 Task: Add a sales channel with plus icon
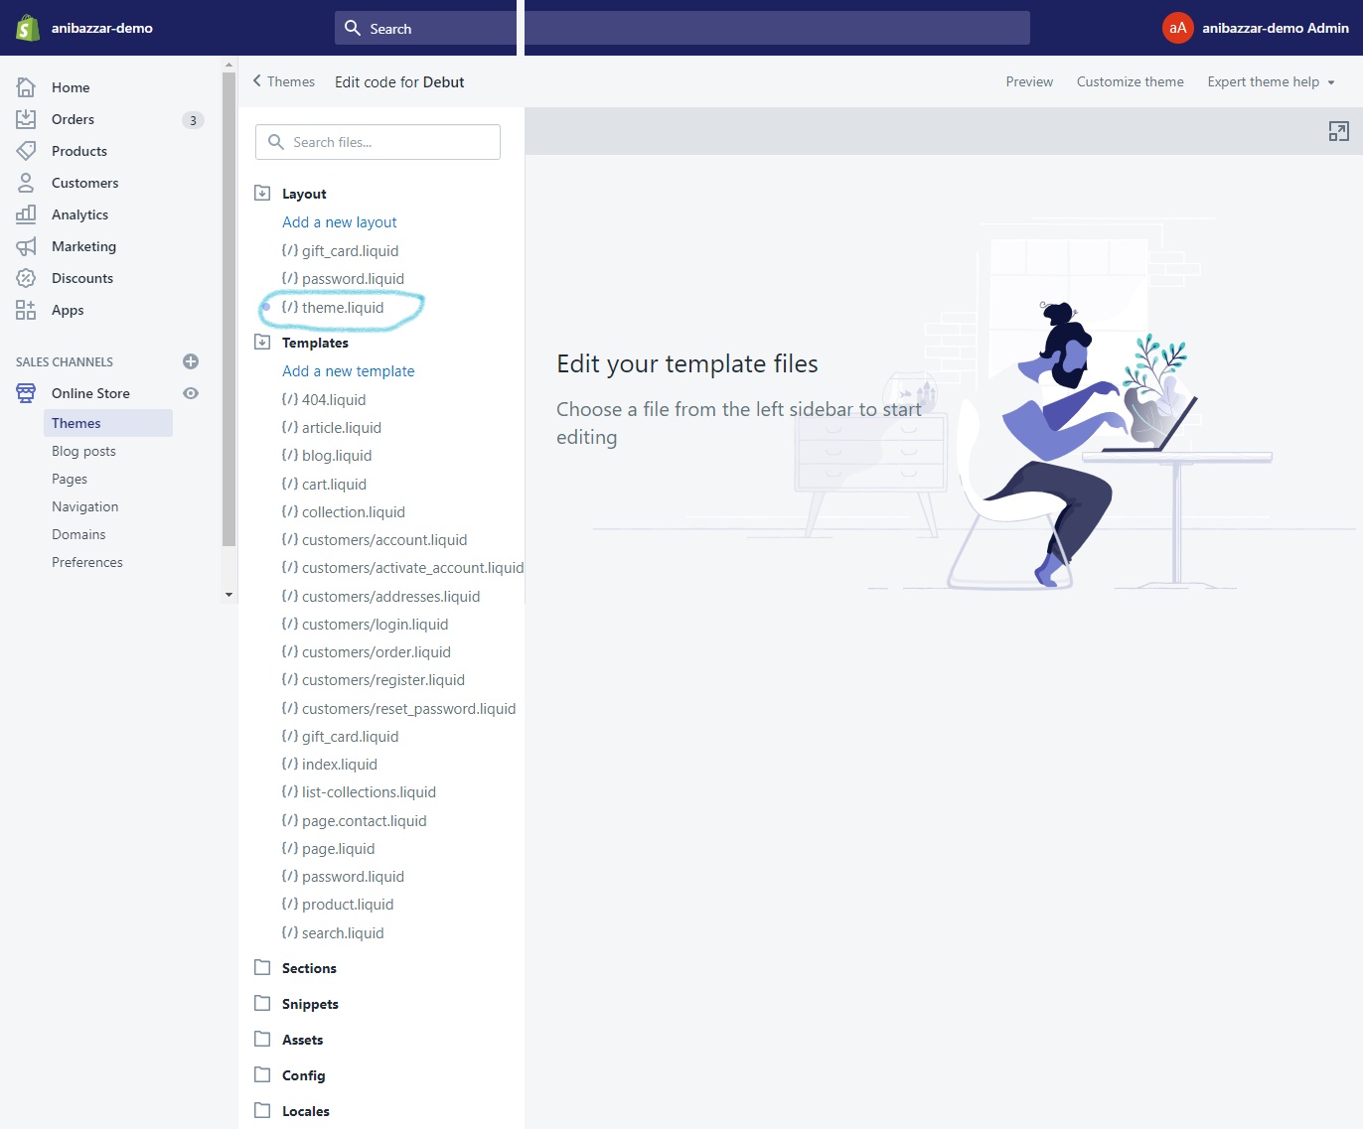tap(191, 361)
